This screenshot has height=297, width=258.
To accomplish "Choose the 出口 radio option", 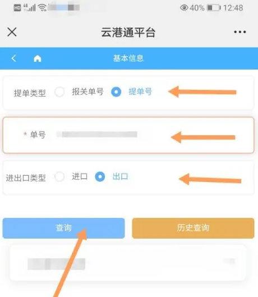I will [x=100, y=176].
